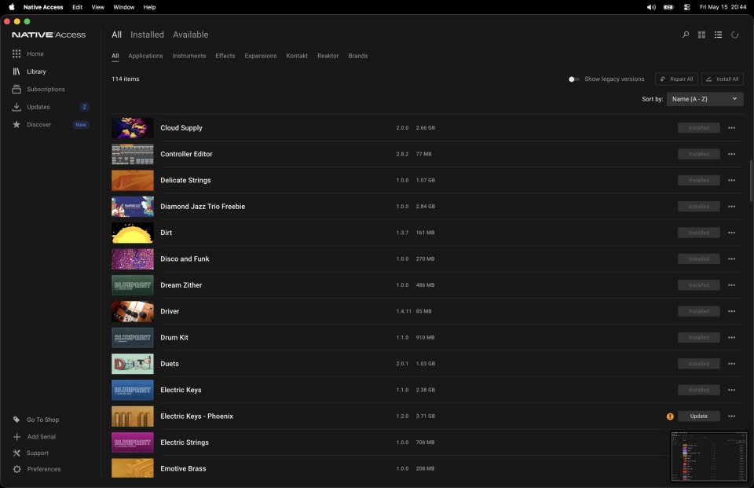Image resolution: width=754 pixels, height=488 pixels.
Task: Select the Expansions category tab
Action: click(261, 56)
